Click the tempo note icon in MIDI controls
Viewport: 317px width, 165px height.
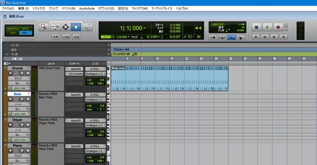coord(226,30)
